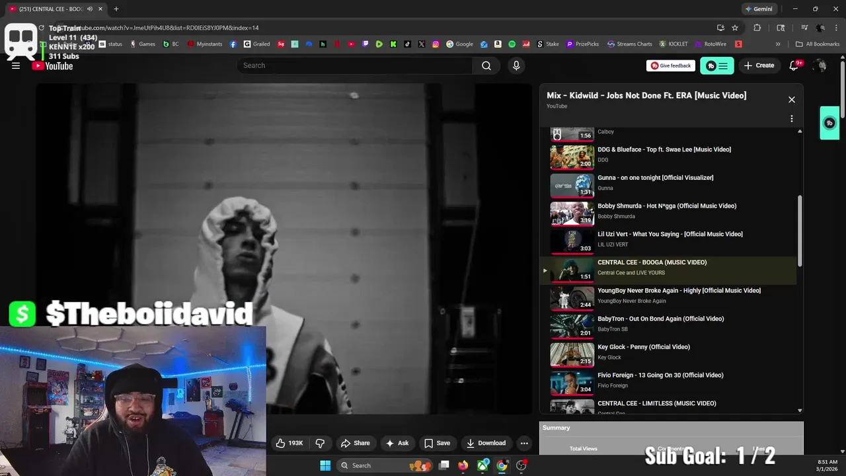This screenshot has width=846, height=476.
Task: Open playlist three-dot options menu
Action: coord(792,119)
